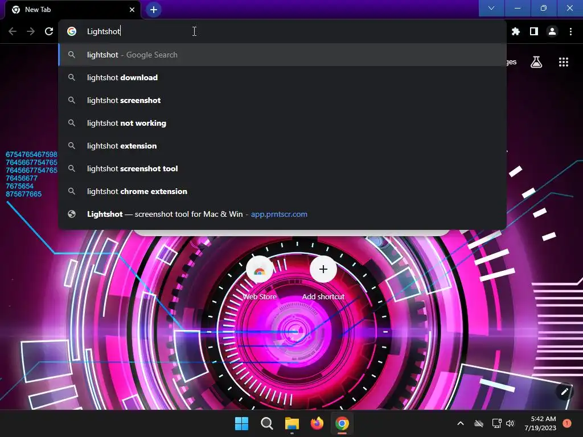Open the taskbar Search icon

click(266, 423)
